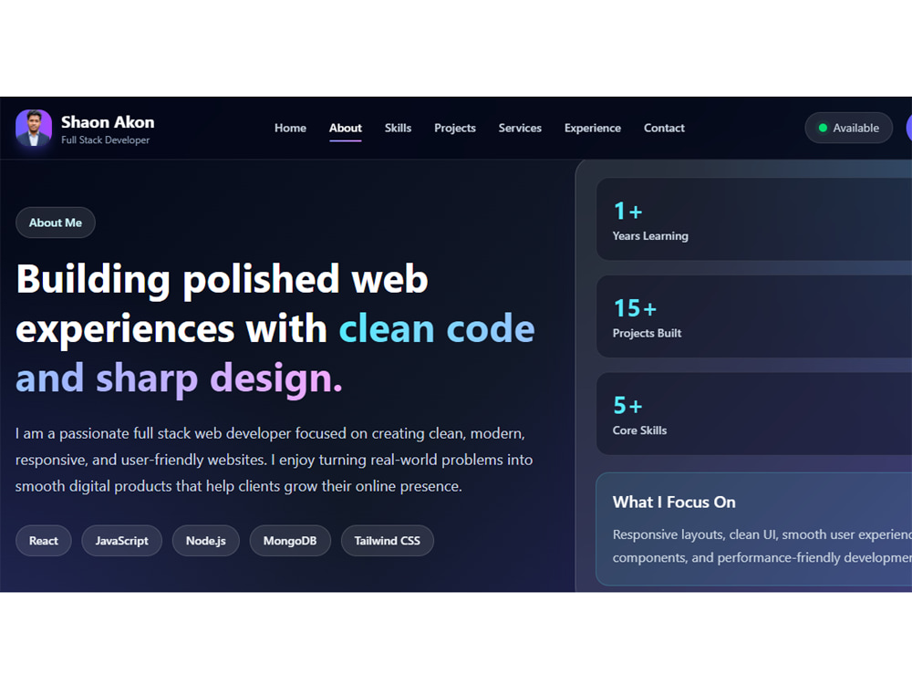Select the JavaScript skill tag
The width and height of the screenshot is (912, 684).
[121, 541]
